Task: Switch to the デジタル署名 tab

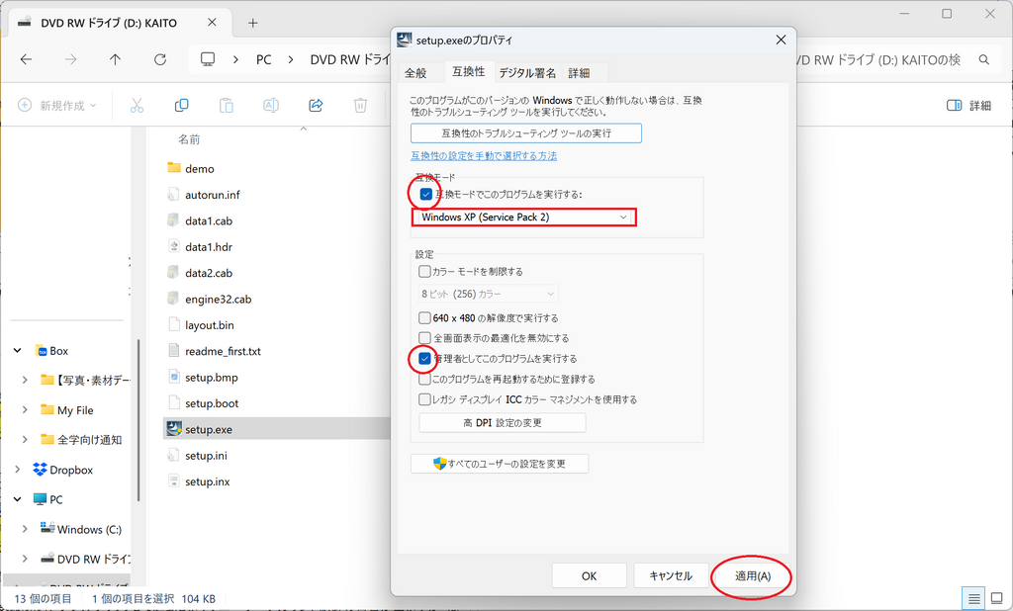Action: (527, 73)
